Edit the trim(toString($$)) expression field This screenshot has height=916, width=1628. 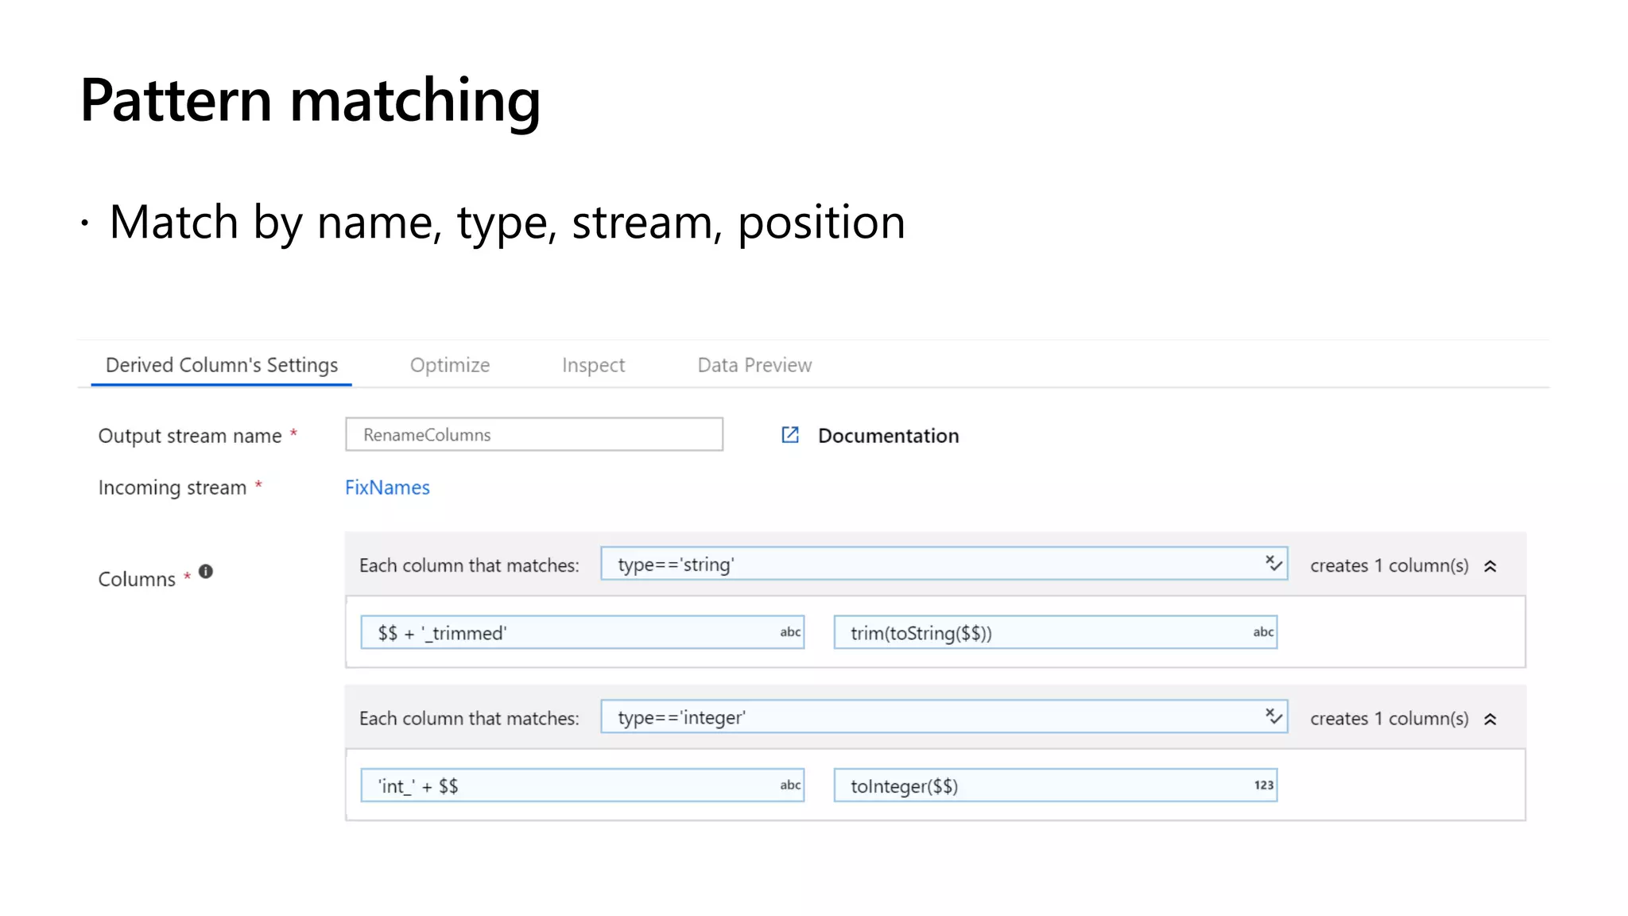tap(1033, 633)
